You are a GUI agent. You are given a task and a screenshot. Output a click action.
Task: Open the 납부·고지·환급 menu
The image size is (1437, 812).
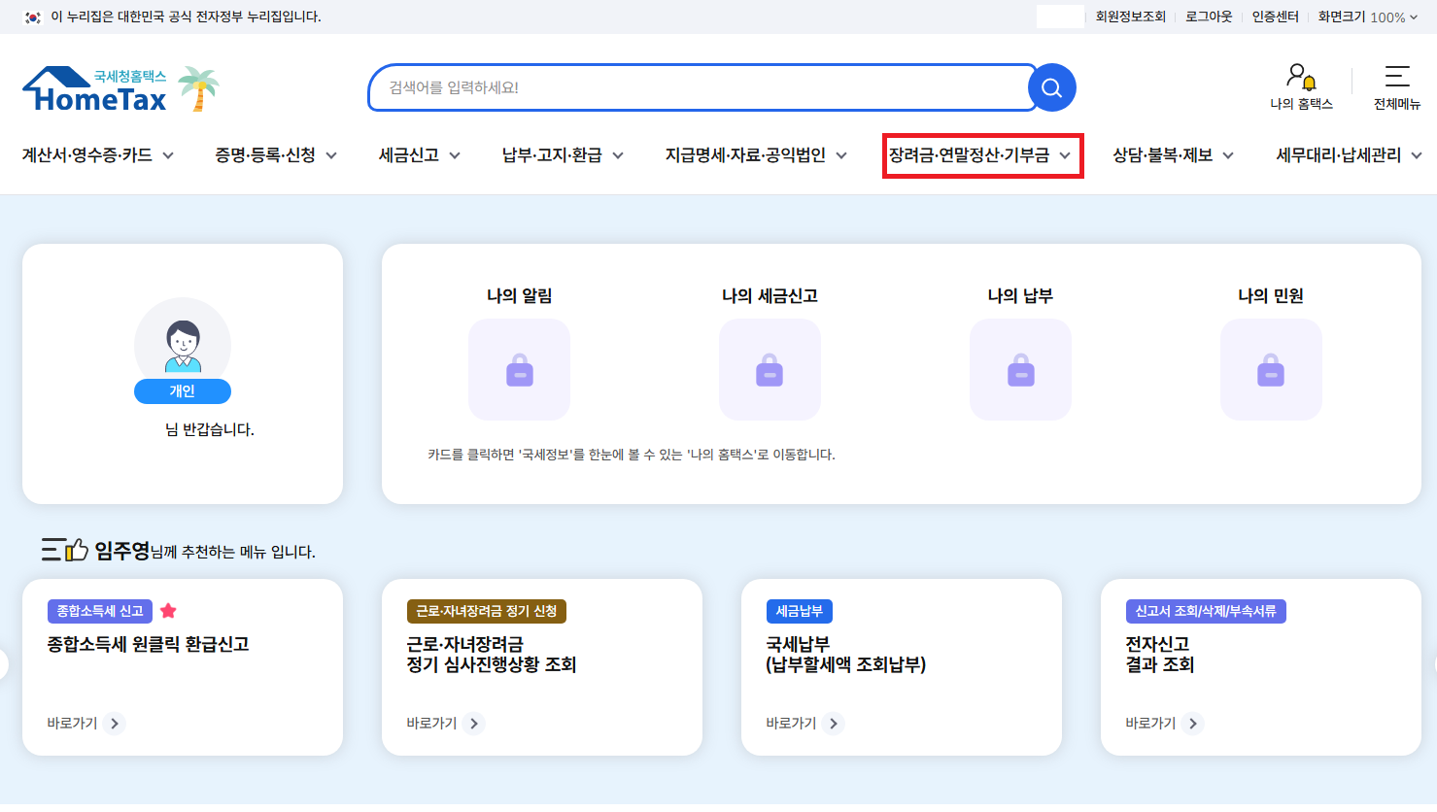pos(553,154)
